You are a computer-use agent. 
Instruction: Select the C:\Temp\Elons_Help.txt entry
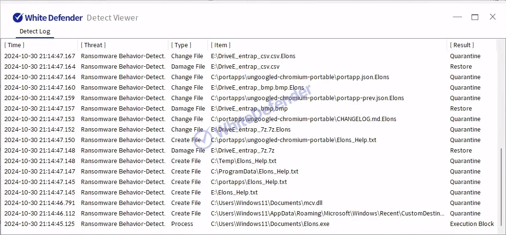click(243, 161)
